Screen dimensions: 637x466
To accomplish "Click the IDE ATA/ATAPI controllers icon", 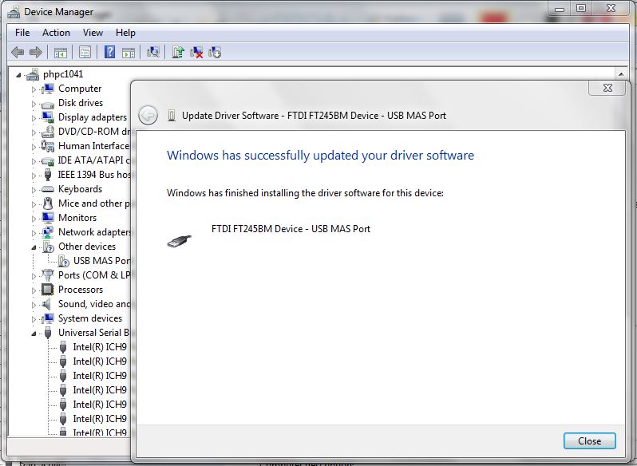I will 48,160.
